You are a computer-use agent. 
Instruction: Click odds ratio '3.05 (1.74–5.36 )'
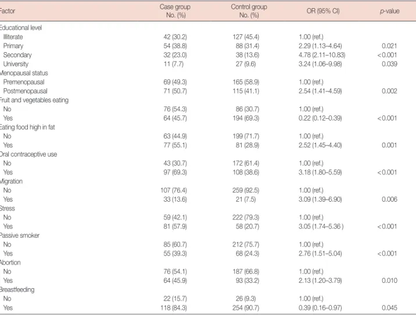(321, 227)
